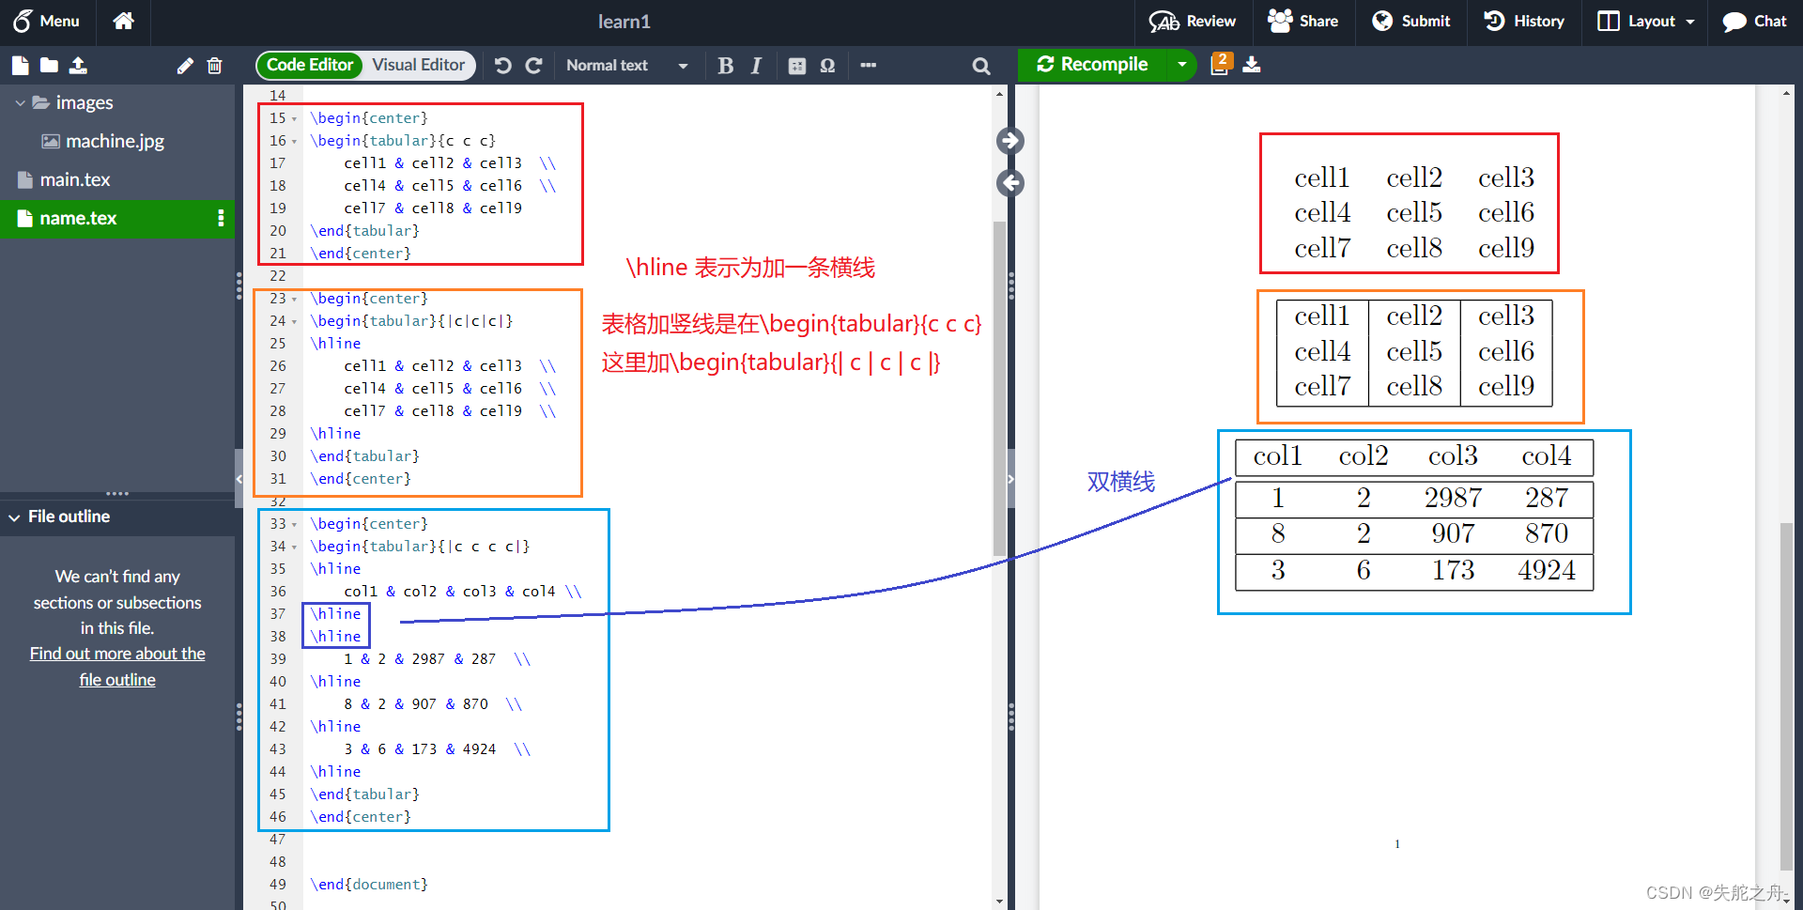Open the Normal text style dropdown
This screenshot has width=1803, height=910.
627,65
